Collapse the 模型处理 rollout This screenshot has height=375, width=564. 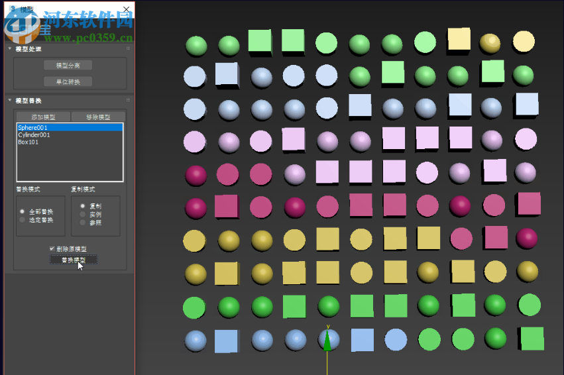(x=10, y=49)
